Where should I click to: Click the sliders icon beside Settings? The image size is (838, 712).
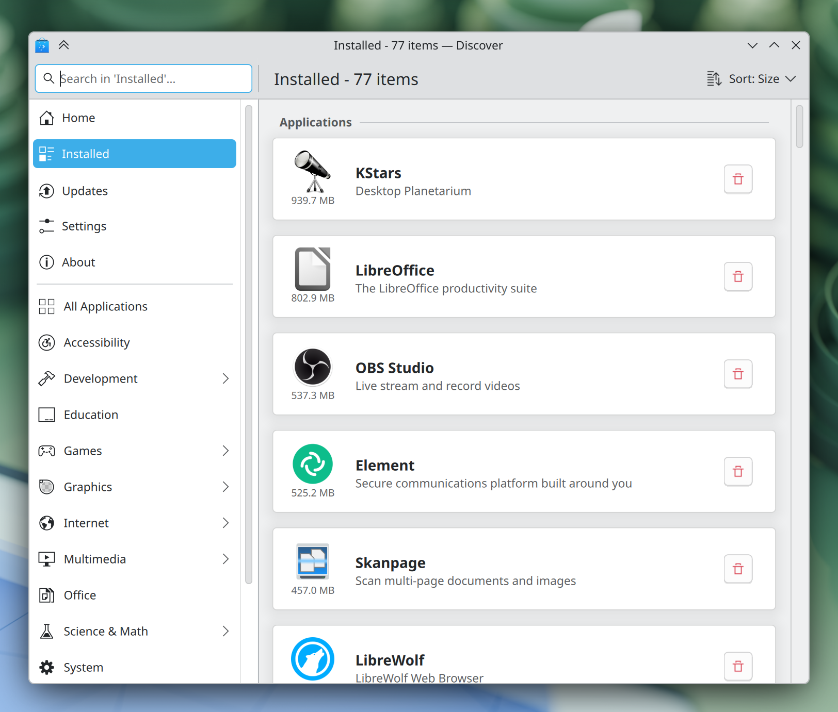pos(46,226)
